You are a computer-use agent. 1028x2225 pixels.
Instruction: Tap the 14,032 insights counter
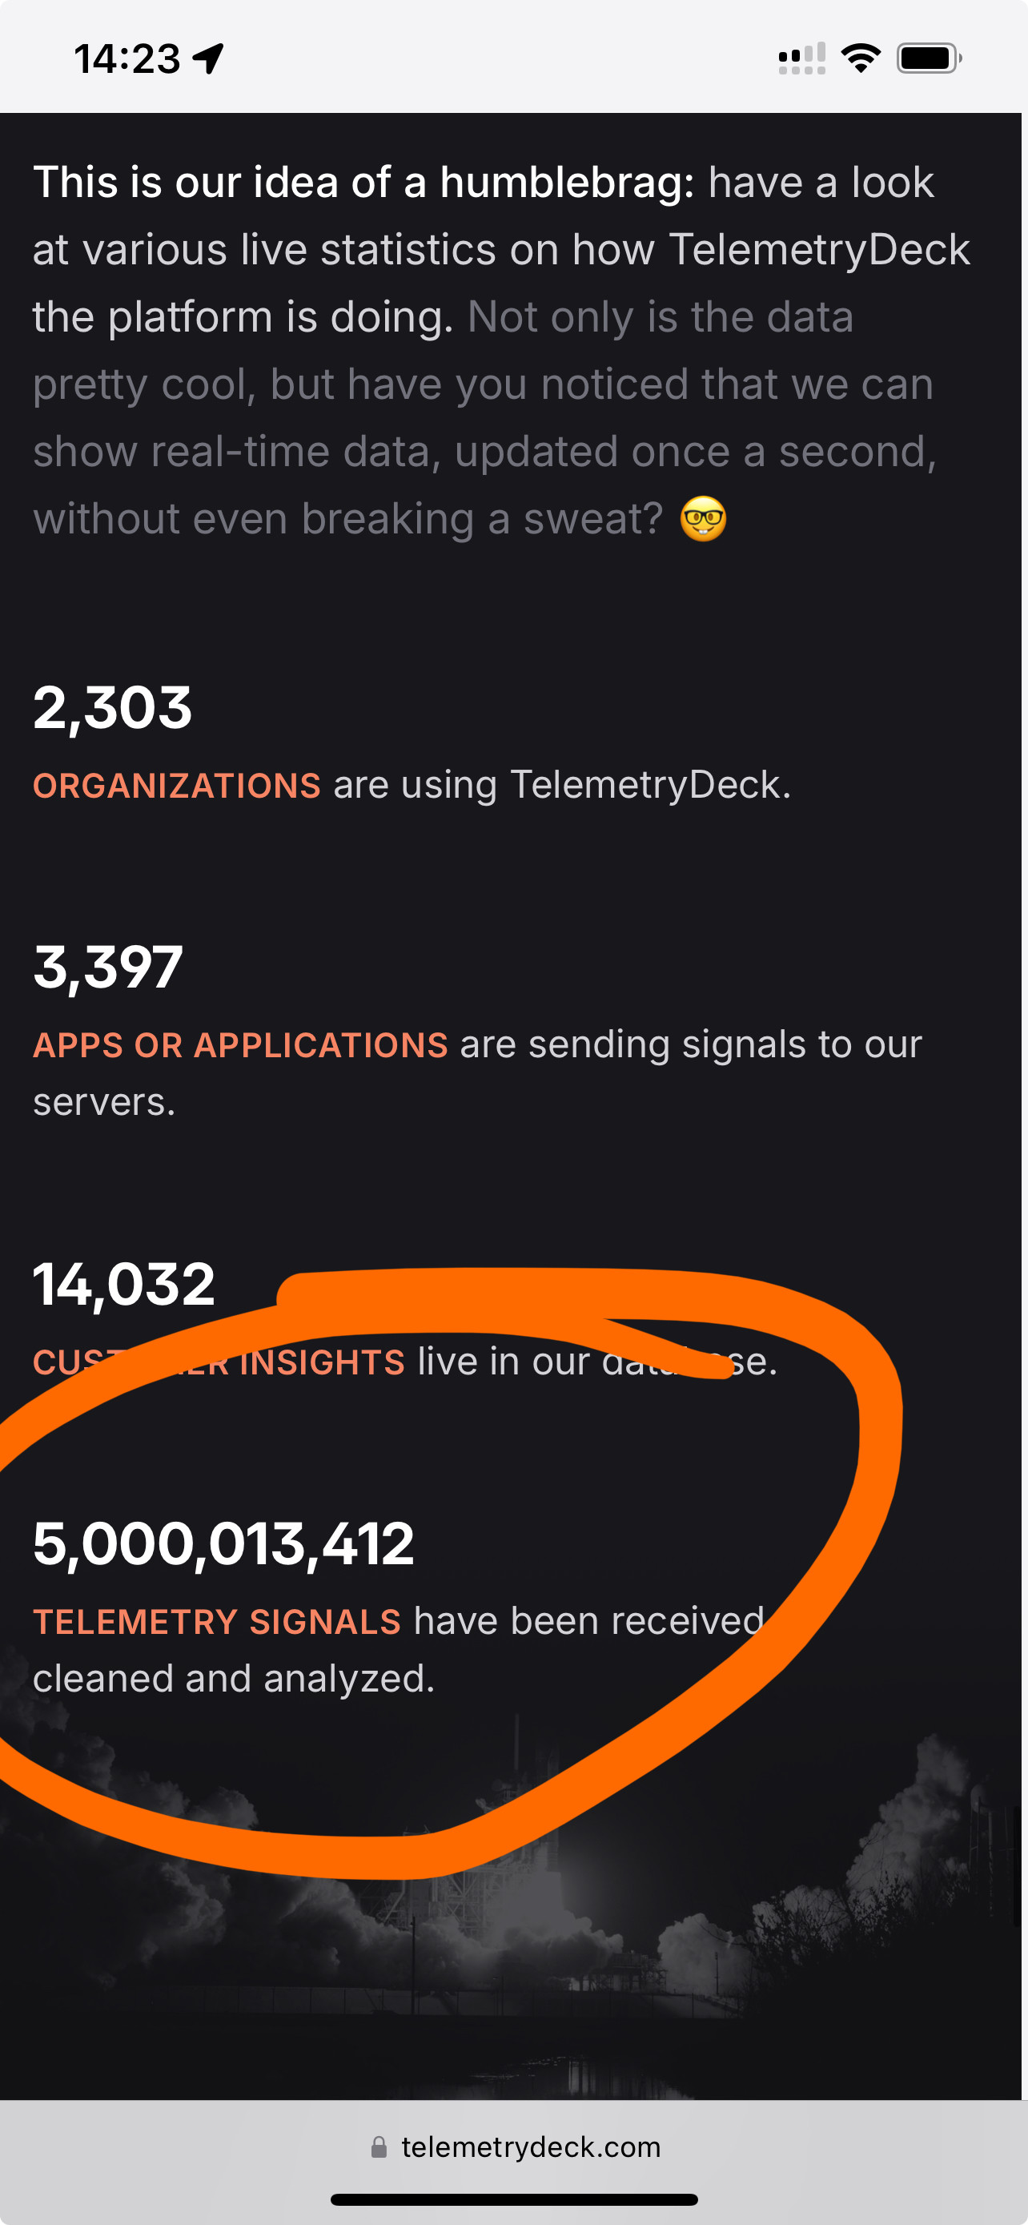pyautogui.click(x=123, y=1285)
